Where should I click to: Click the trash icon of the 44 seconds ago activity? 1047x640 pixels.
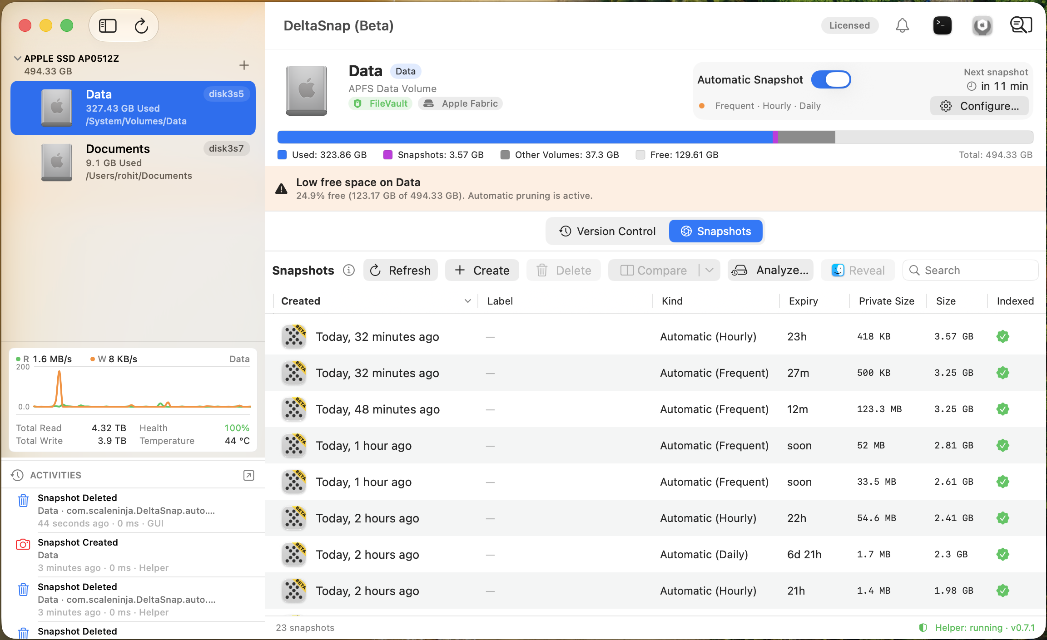[x=23, y=501]
